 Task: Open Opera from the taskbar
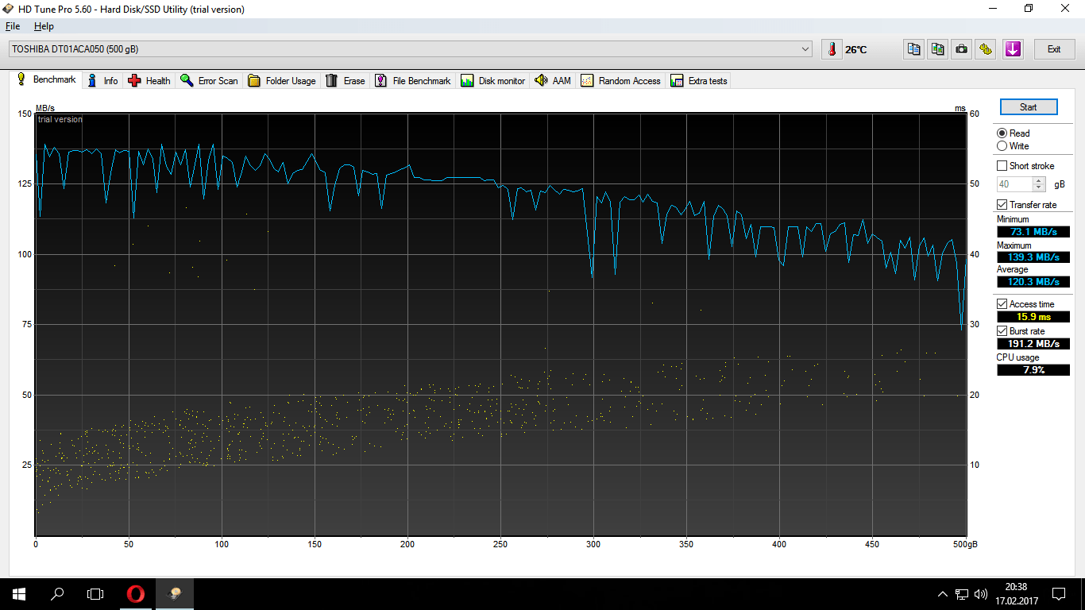(x=135, y=593)
